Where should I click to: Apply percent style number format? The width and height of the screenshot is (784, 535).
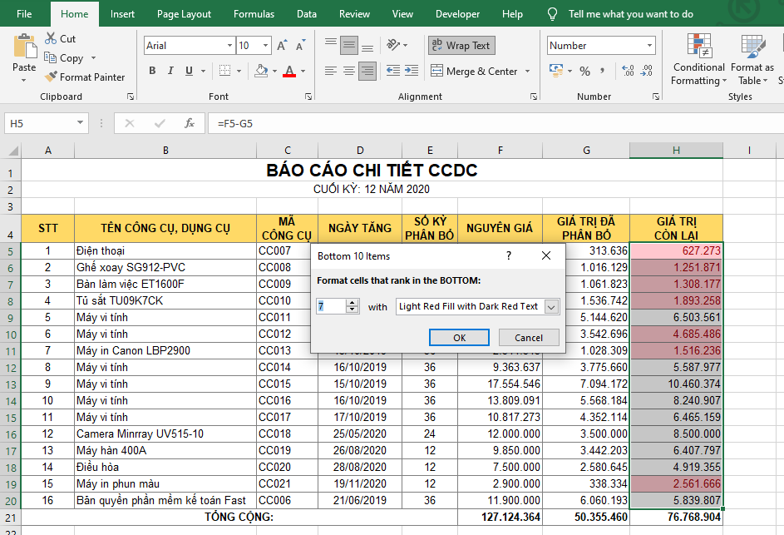point(584,72)
